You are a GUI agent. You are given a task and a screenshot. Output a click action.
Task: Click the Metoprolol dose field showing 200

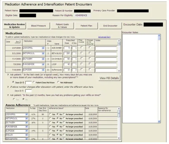coord(67,54)
